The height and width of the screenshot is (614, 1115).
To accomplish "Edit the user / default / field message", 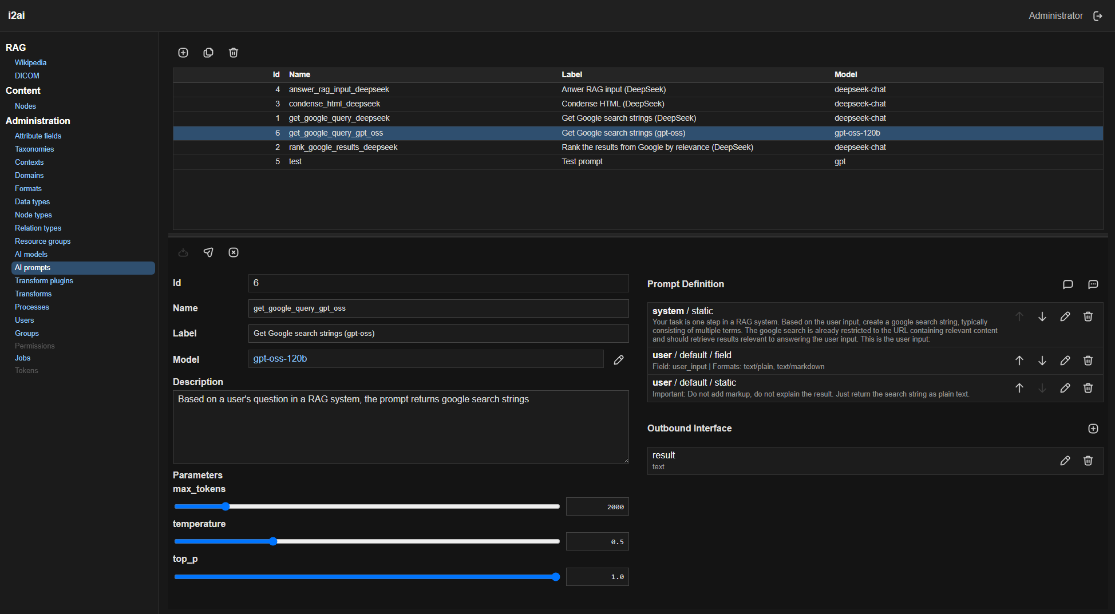I will (x=1065, y=361).
